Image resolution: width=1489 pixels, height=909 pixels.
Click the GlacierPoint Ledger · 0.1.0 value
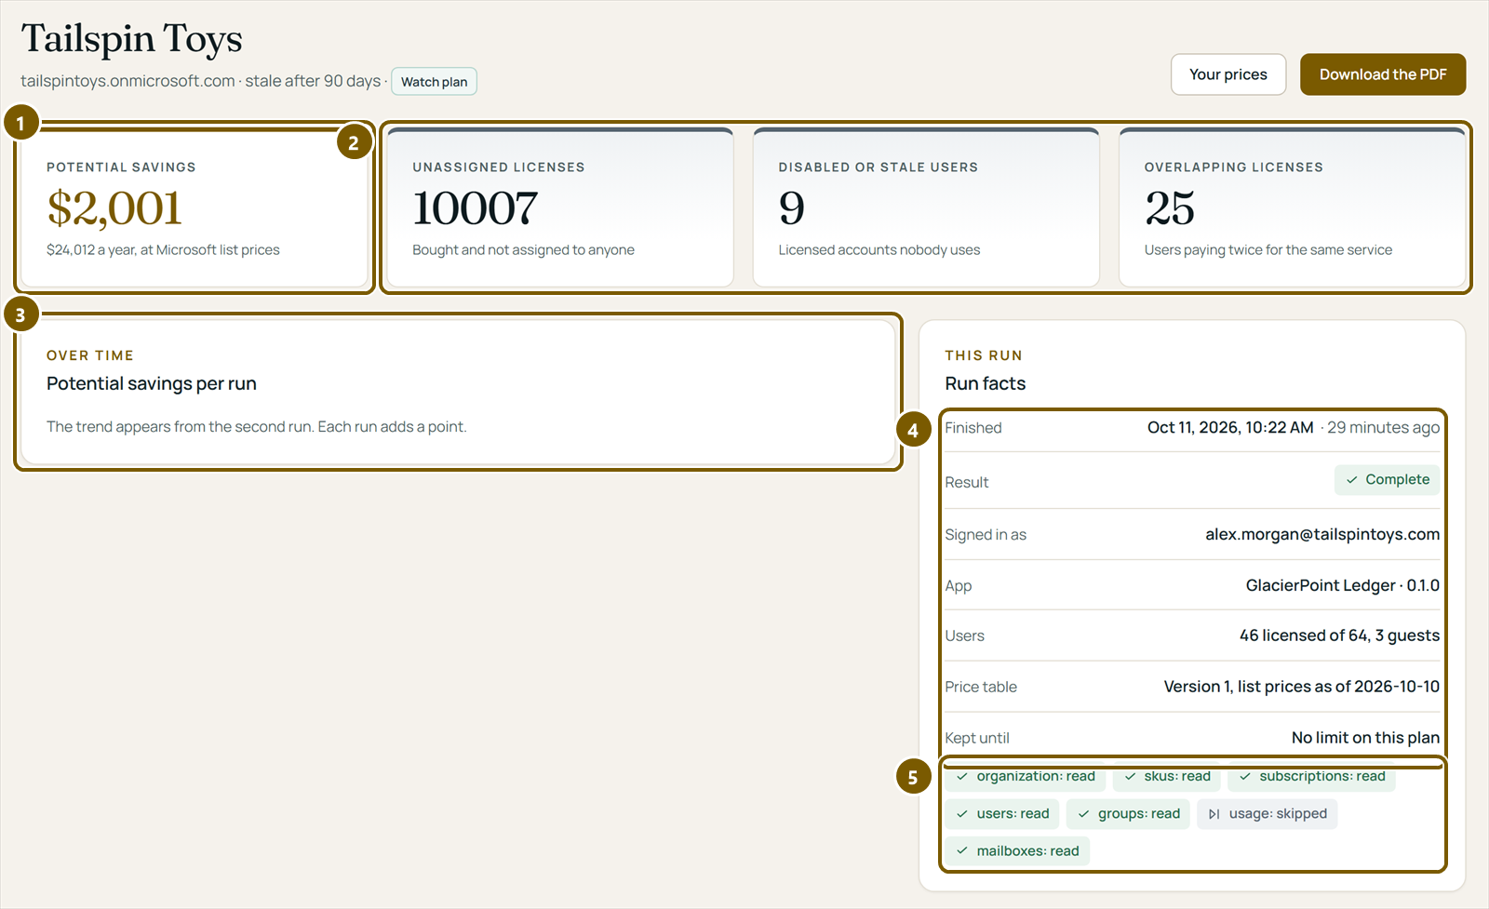click(1343, 586)
